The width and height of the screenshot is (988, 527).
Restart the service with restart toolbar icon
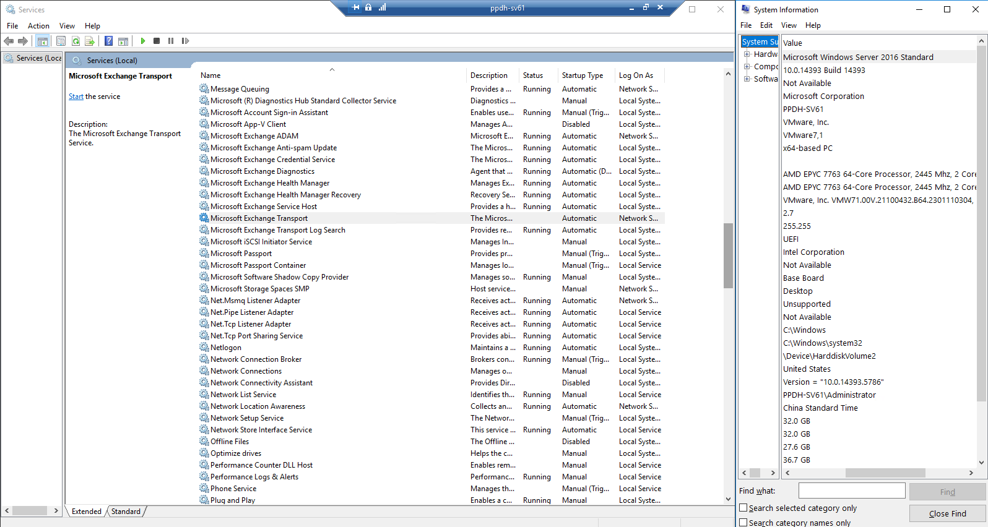[185, 41]
